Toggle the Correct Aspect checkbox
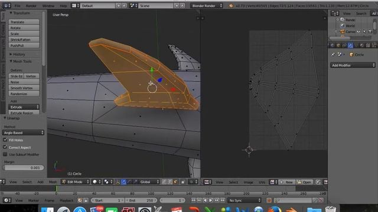This screenshot has height=212, width=378. (x=5, y=147)
